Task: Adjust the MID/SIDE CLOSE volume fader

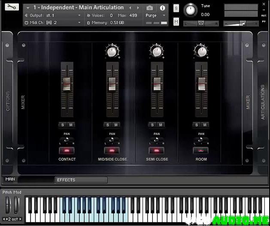Action: (x=112, y=84)
